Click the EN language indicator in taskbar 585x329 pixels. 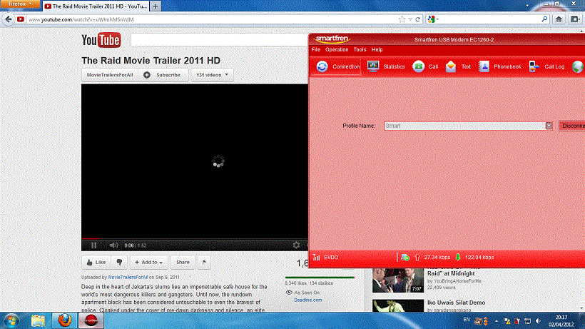click(467, 320)
